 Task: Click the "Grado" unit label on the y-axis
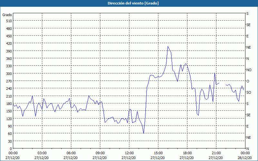[x=7, y=15]
